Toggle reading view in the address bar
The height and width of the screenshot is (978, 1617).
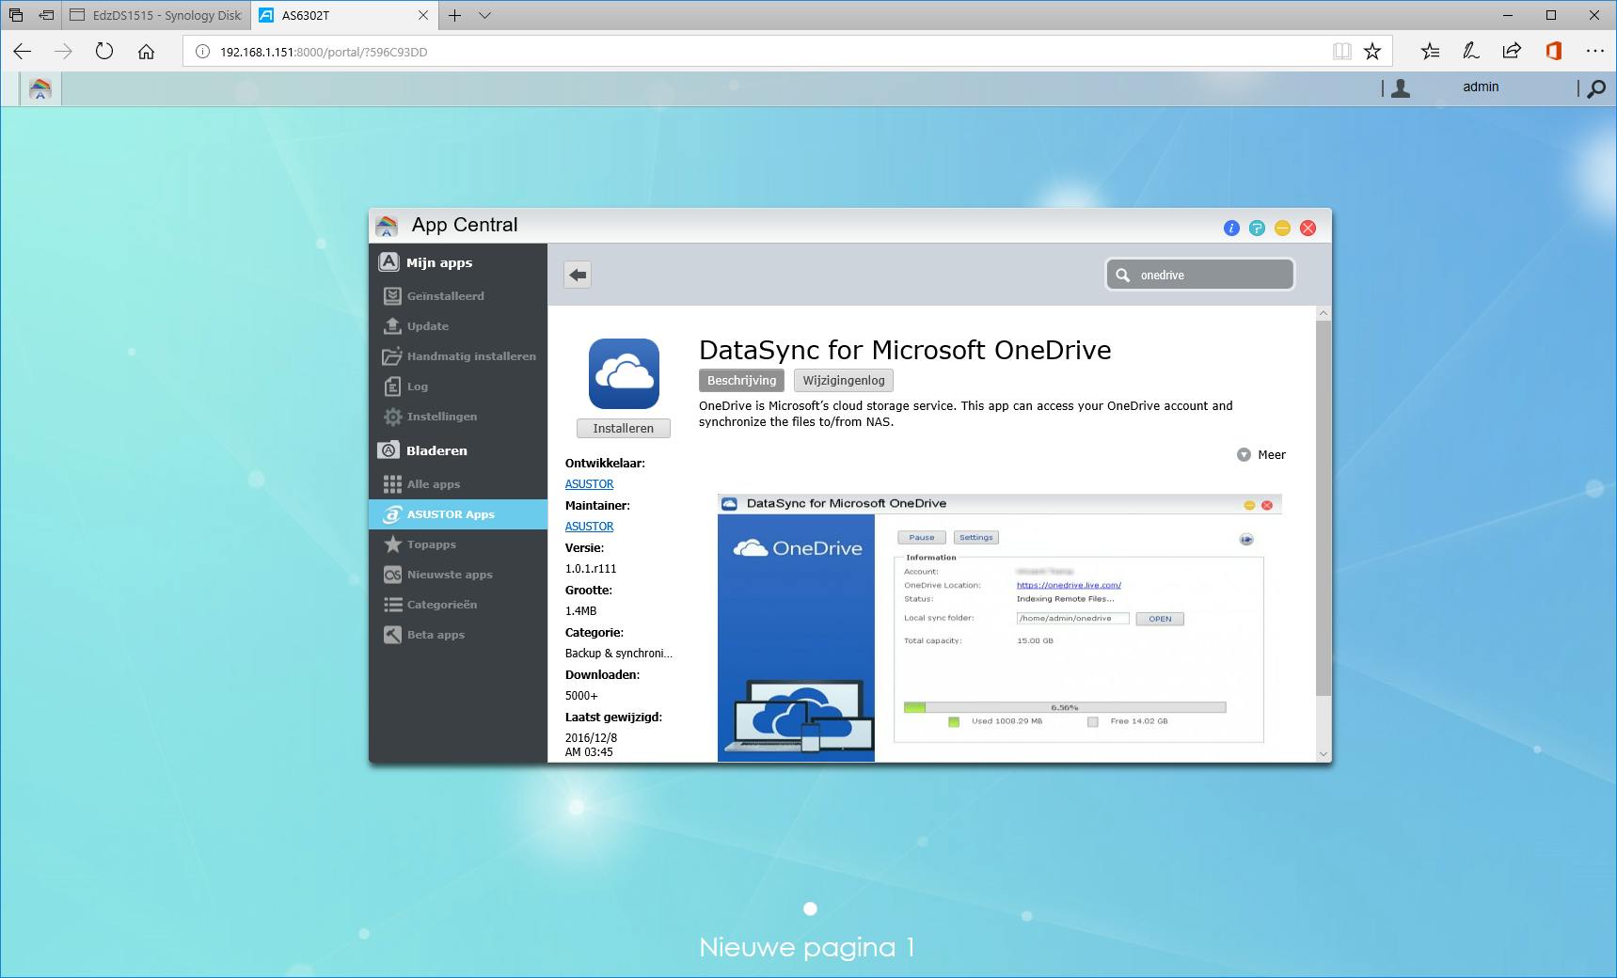click(1342, 52)
